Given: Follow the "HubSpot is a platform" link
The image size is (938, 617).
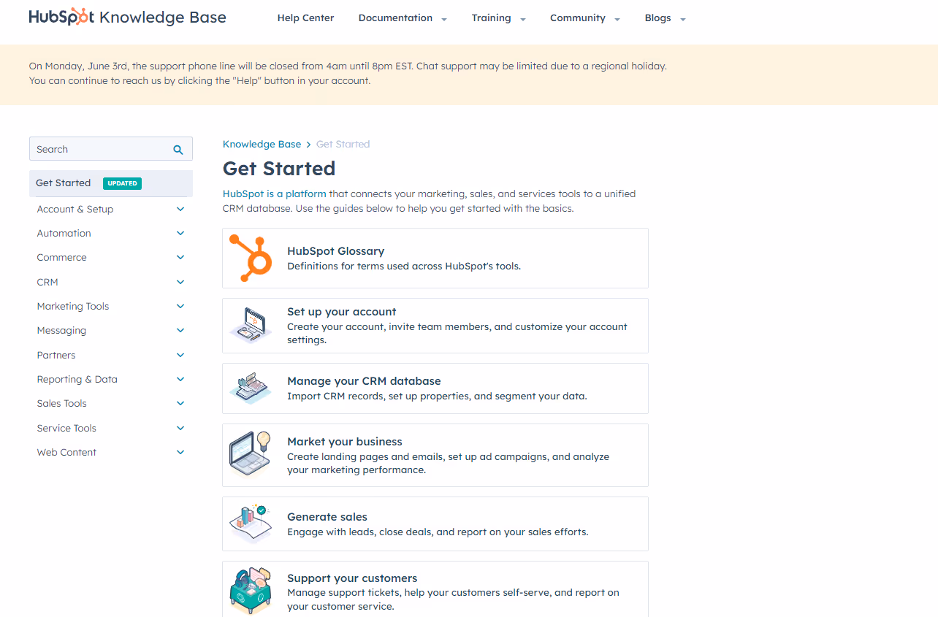Looking at the screenshot, I should (x=275, y=193).
